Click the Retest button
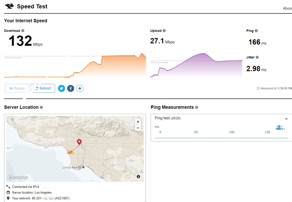Screen dimensions: 292x202 43,88
